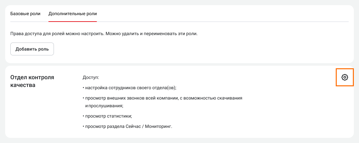This screenshot has width=359, height=143.
Task: Click the Отдел контроля качества role title
Action: pos(32,81)
